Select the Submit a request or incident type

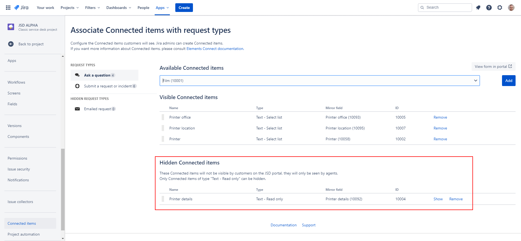coord(108,86)
